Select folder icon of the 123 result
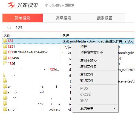 point(5,41)
